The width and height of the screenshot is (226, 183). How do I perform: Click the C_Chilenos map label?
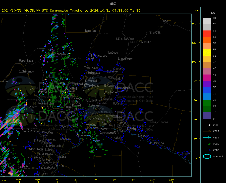click(x=26, y=71)
